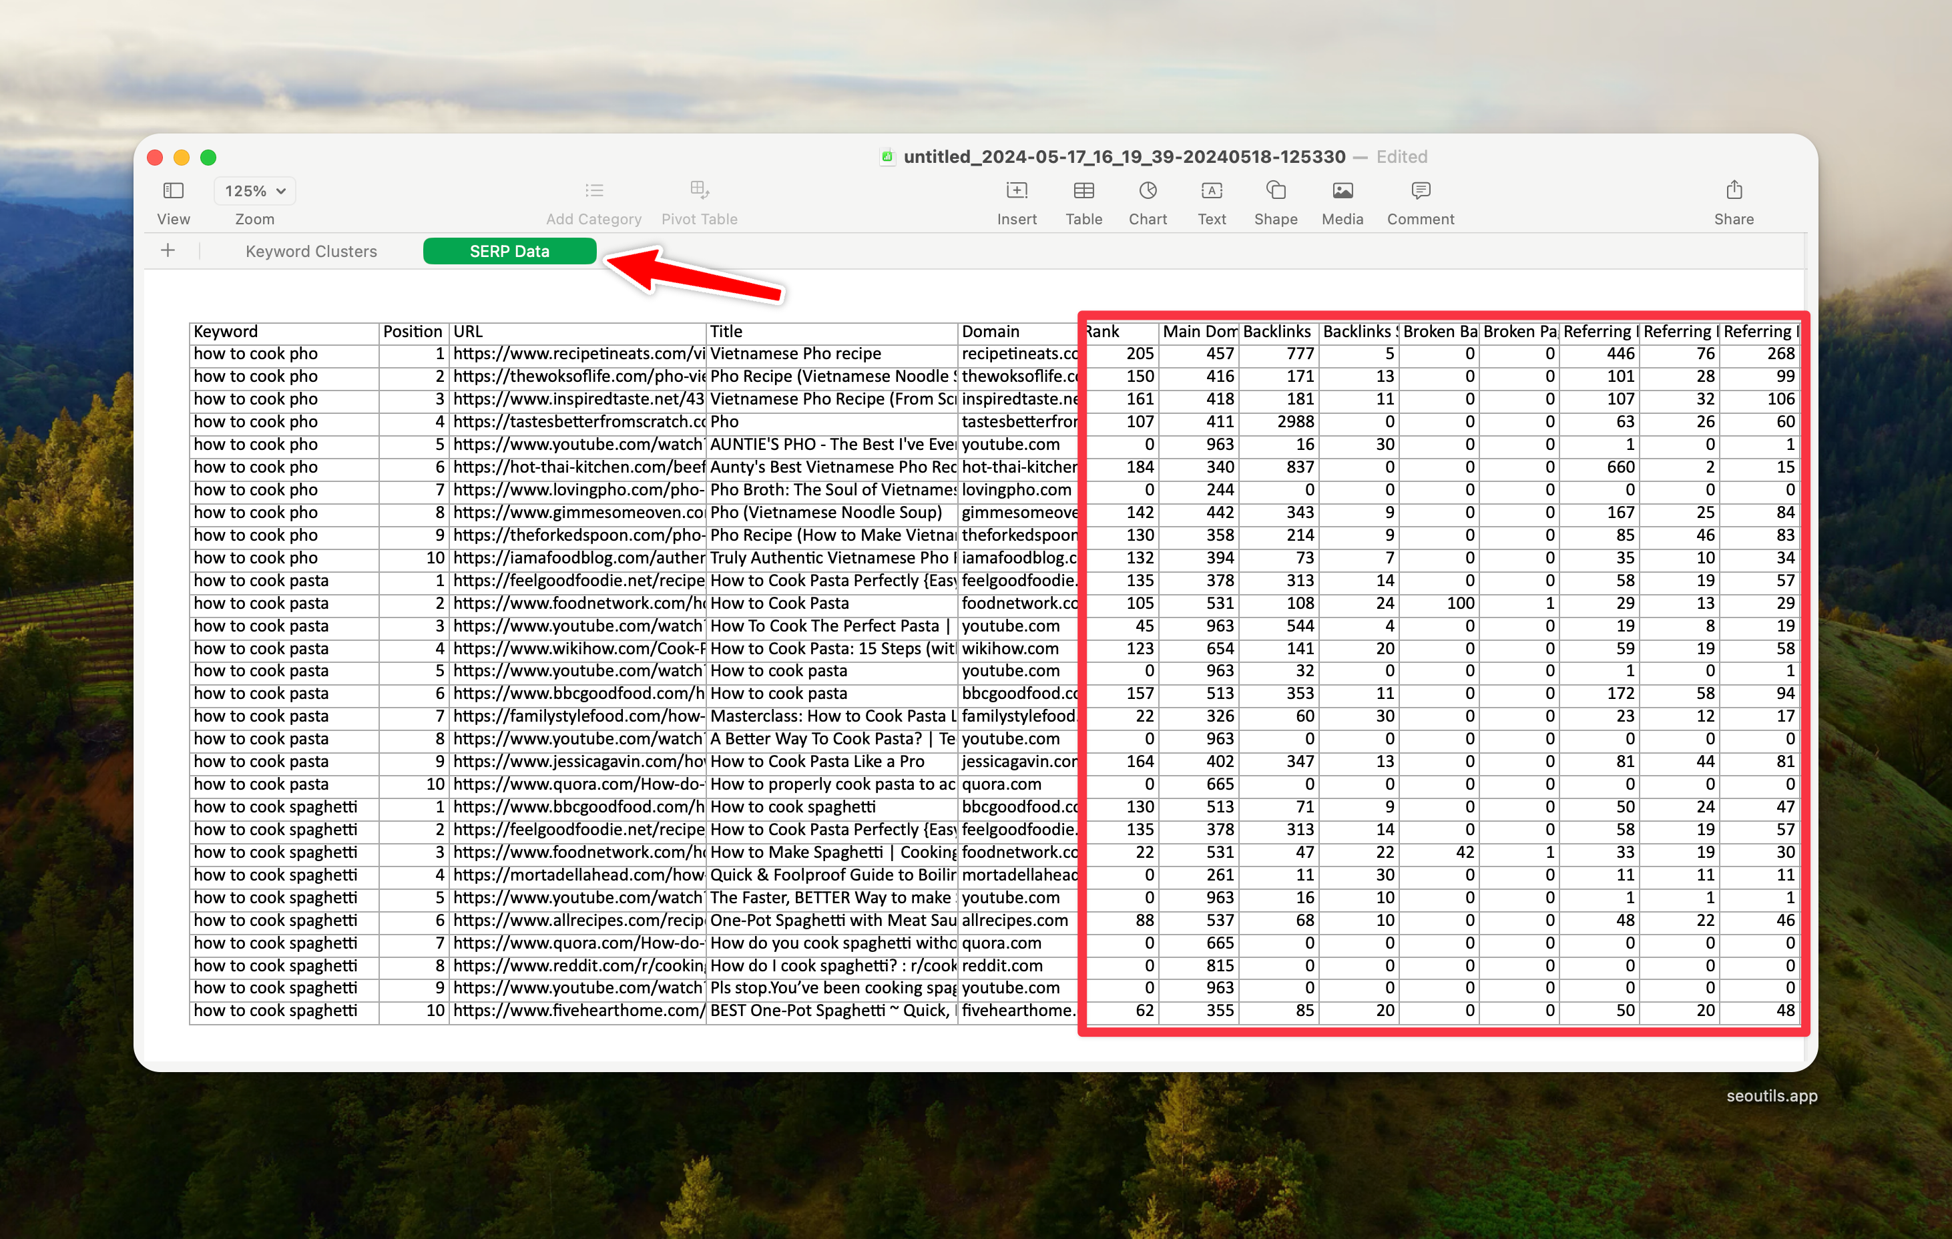Click the document title in the titlebar
The width and height of the screenshot is (1952, 1239).
1124,156
